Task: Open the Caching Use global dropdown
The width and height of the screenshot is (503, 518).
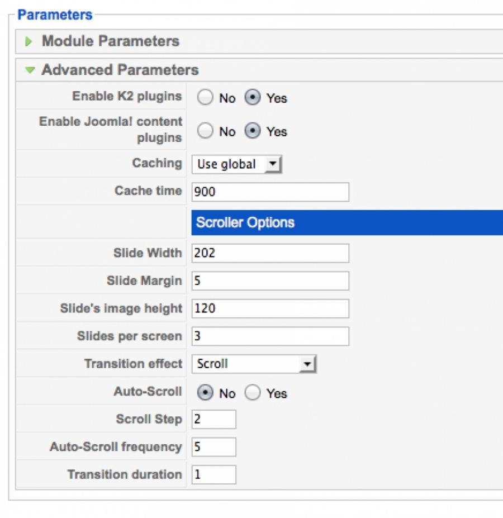Action: (236, 164)
